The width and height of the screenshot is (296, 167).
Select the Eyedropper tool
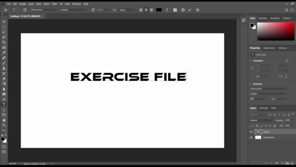(4, 52)
